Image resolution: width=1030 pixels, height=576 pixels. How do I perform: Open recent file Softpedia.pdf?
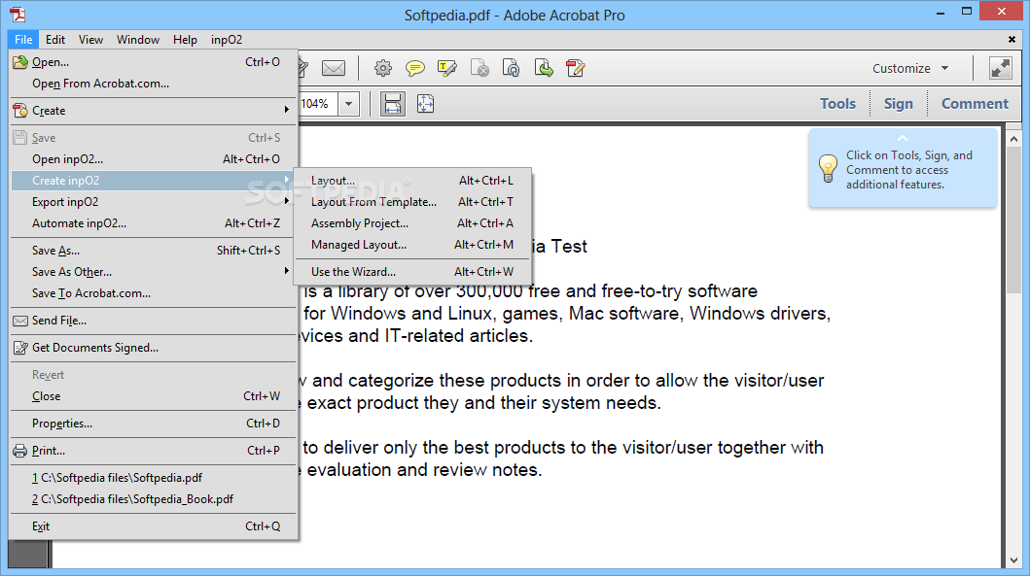coord(153,478)
